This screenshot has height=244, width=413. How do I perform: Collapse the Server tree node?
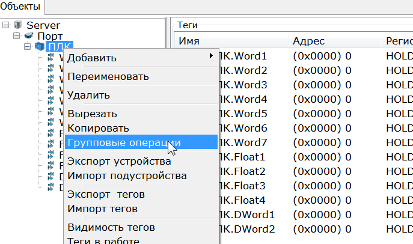click(x=6, y=25)
